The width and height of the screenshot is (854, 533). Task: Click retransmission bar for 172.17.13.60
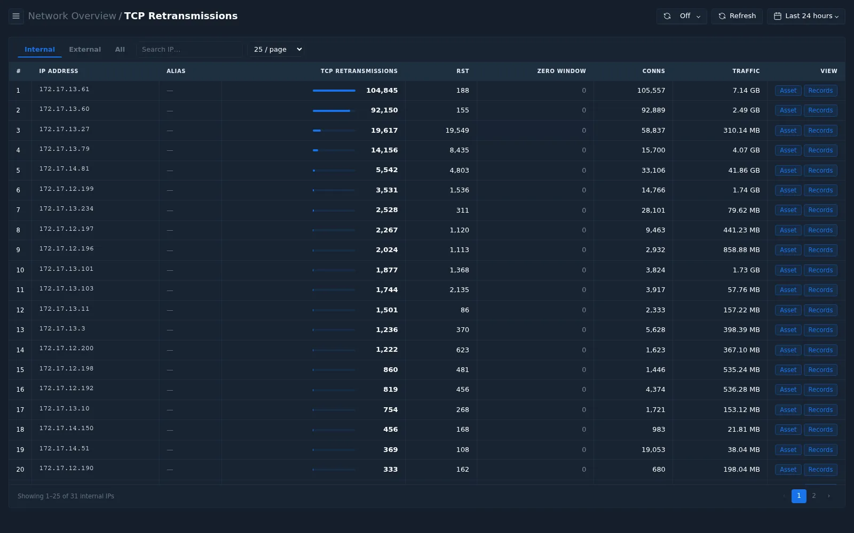(x=334, y=110)
